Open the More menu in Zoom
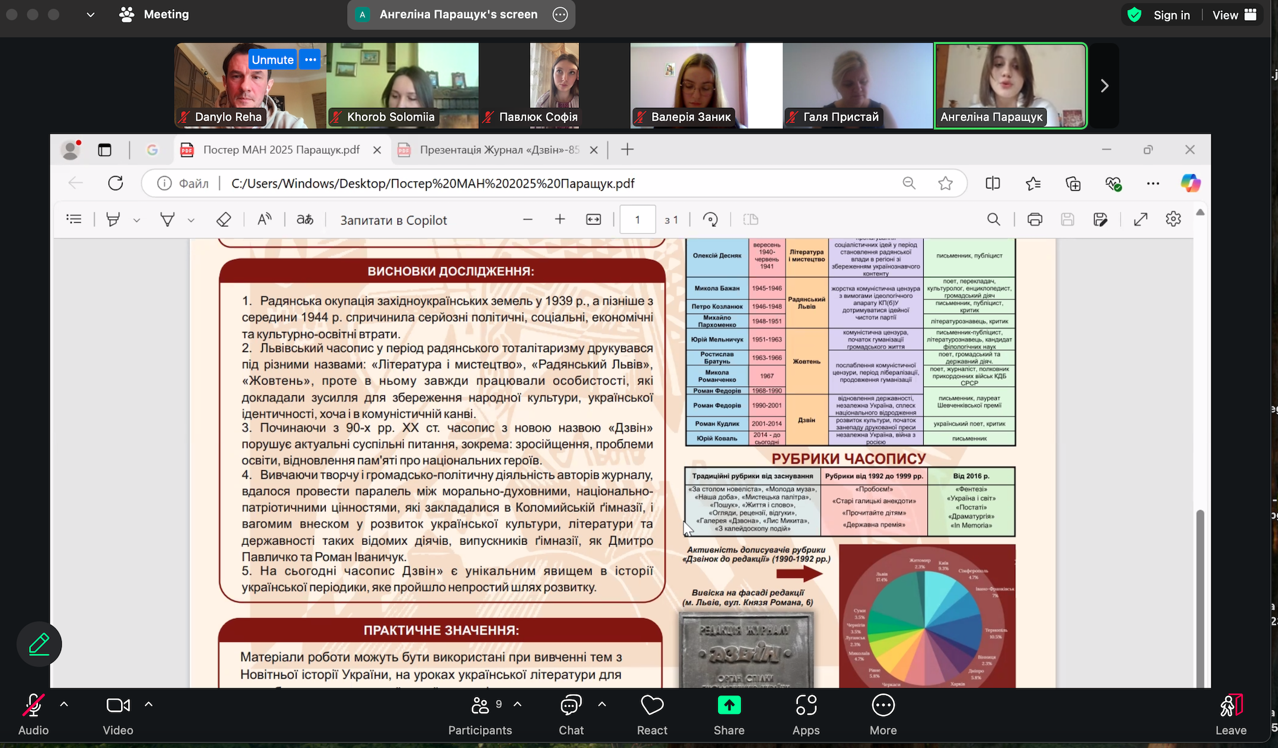The width and height of the screenshot is (1278, 748). [883, 714]
